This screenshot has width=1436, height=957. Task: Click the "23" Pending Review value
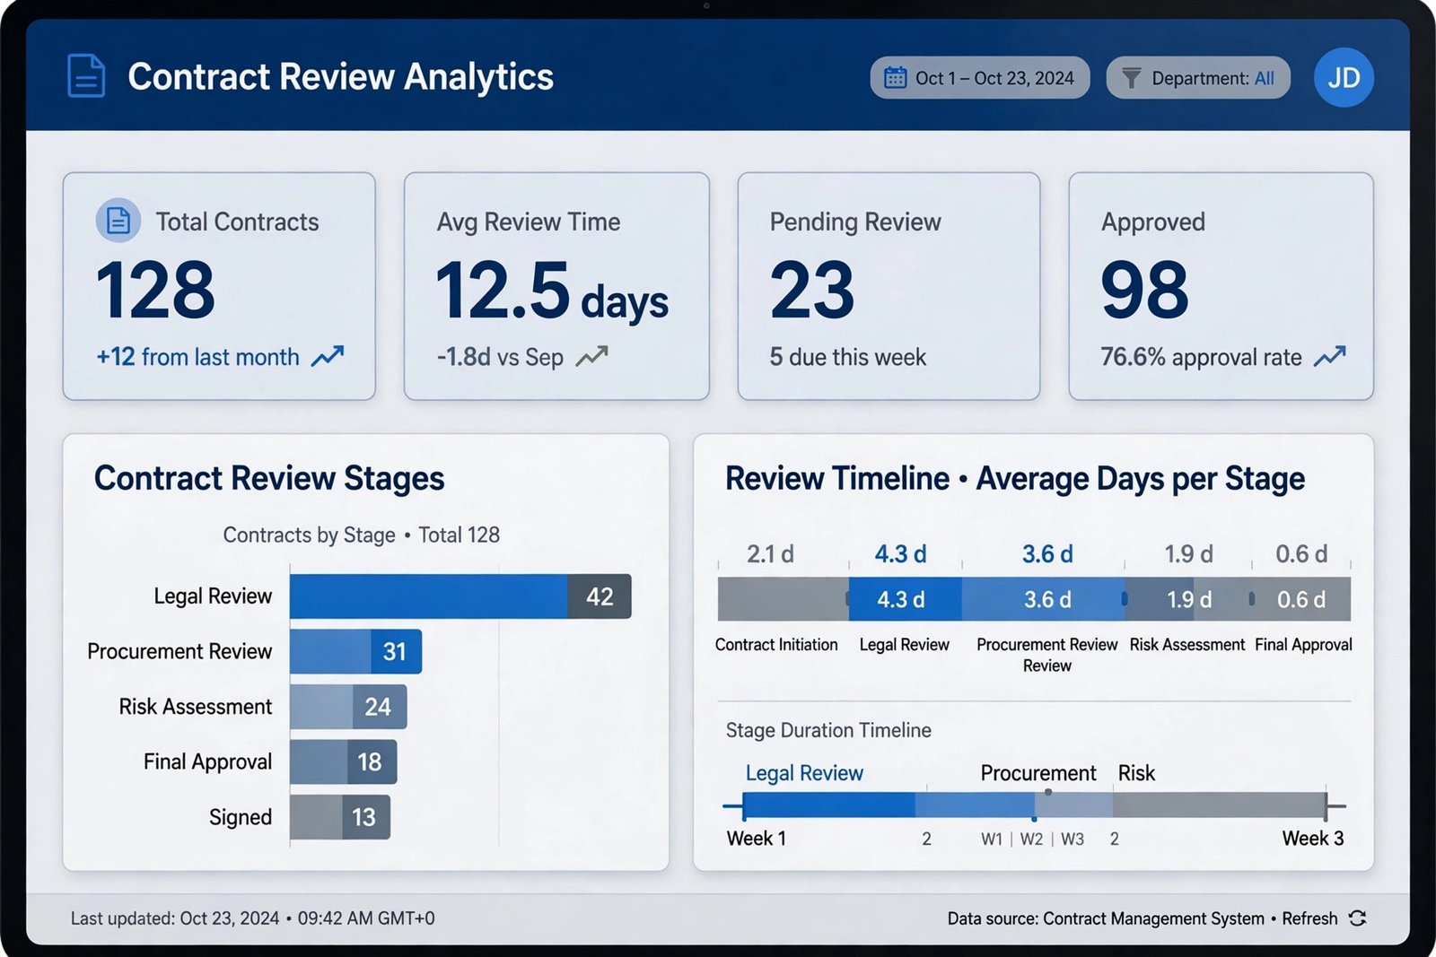[812, 290]
